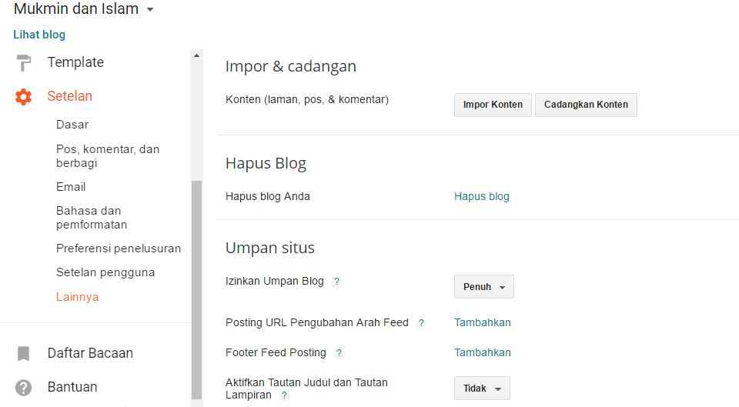Open Daftar Bacaan in the sidebar
The width and height of the screenshot is (739, 407).
(x=90, y=353)
